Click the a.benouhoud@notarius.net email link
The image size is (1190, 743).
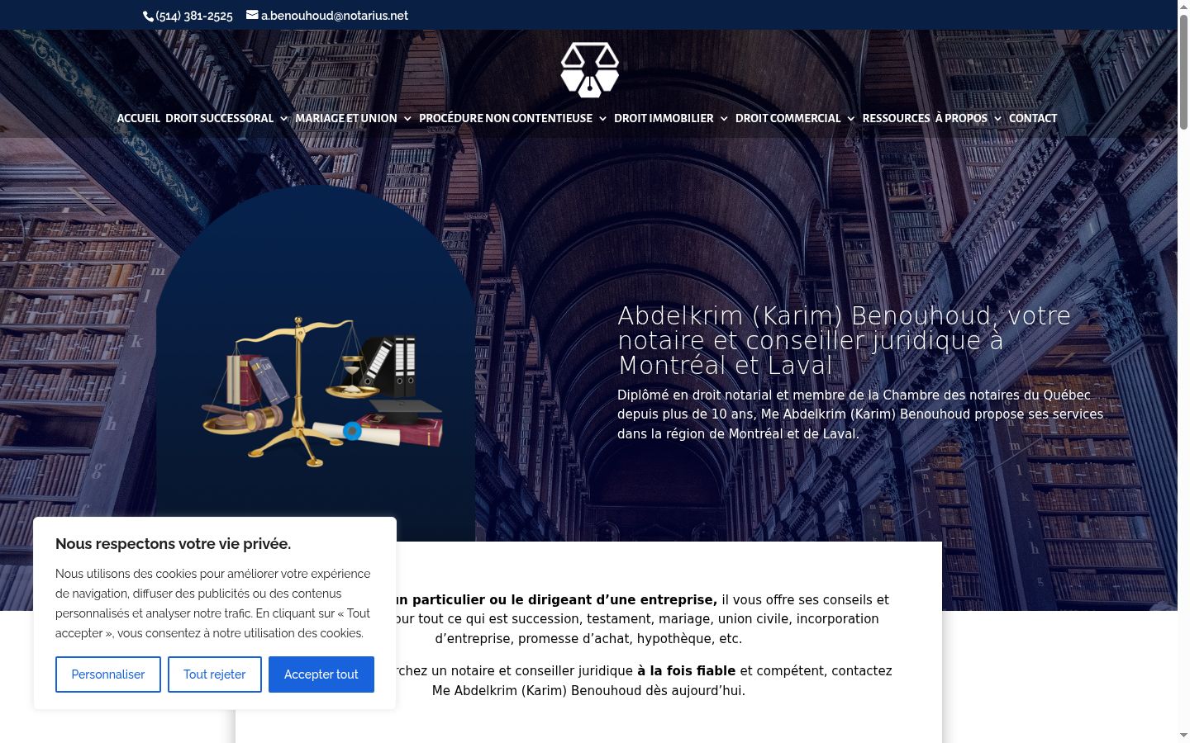coord(335,16)
